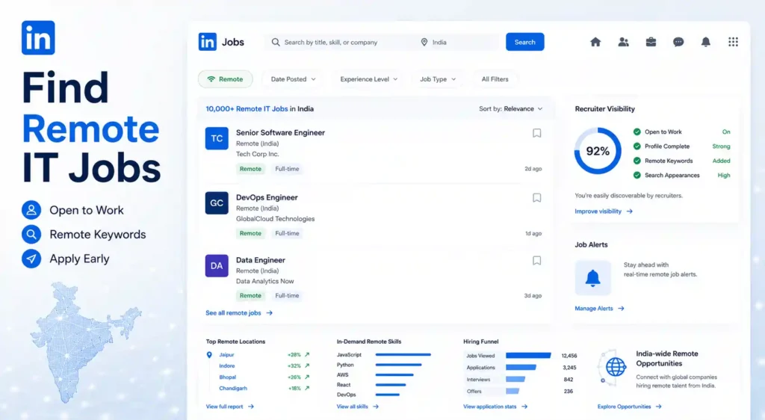Image resolution: width=765 pixels, height=420 pixels.
Task: Click the Open to Work green checkmark
Action: tap(637, 132)
